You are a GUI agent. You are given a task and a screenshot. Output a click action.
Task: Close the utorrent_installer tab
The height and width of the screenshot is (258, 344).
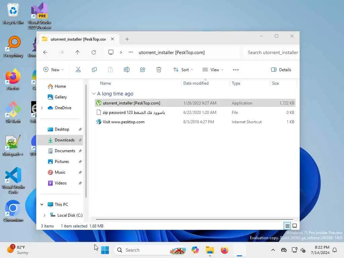112,39
